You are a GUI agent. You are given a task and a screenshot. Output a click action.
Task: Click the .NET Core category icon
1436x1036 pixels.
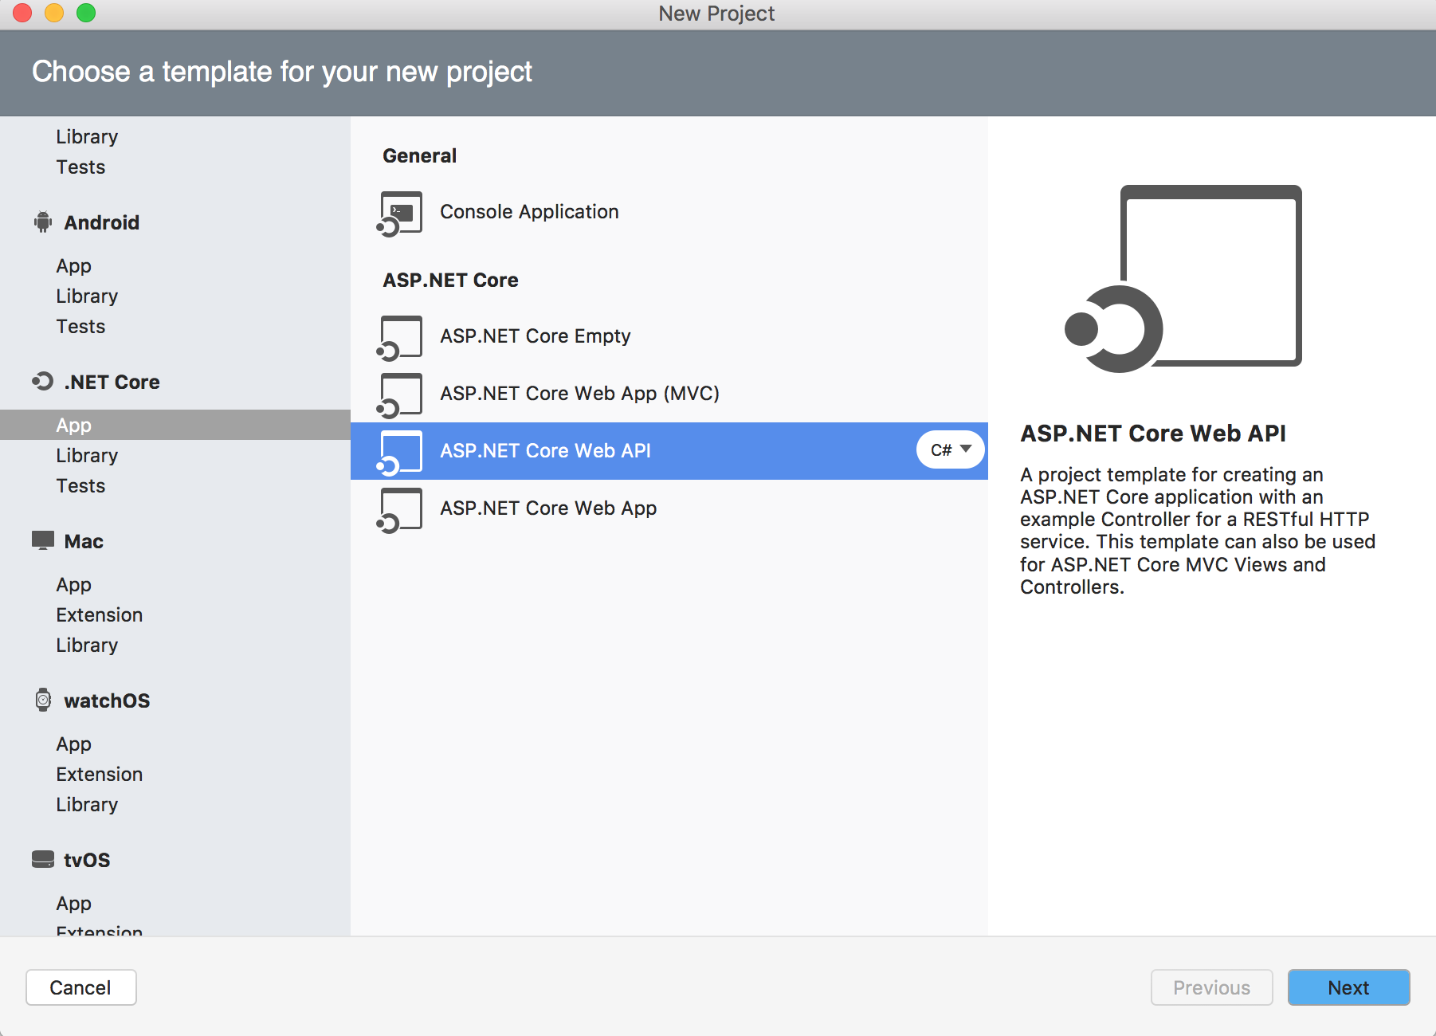click(x=43, y=382)
